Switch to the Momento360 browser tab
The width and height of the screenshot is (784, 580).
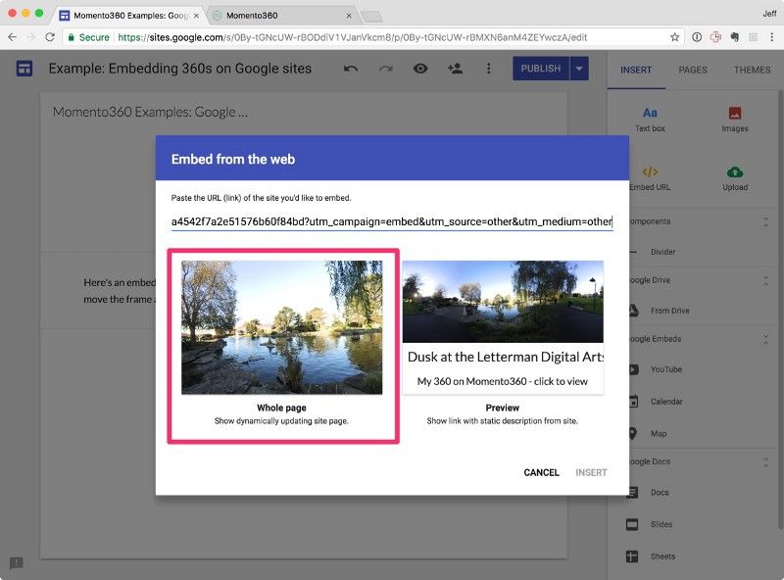[x=280, y=16]
